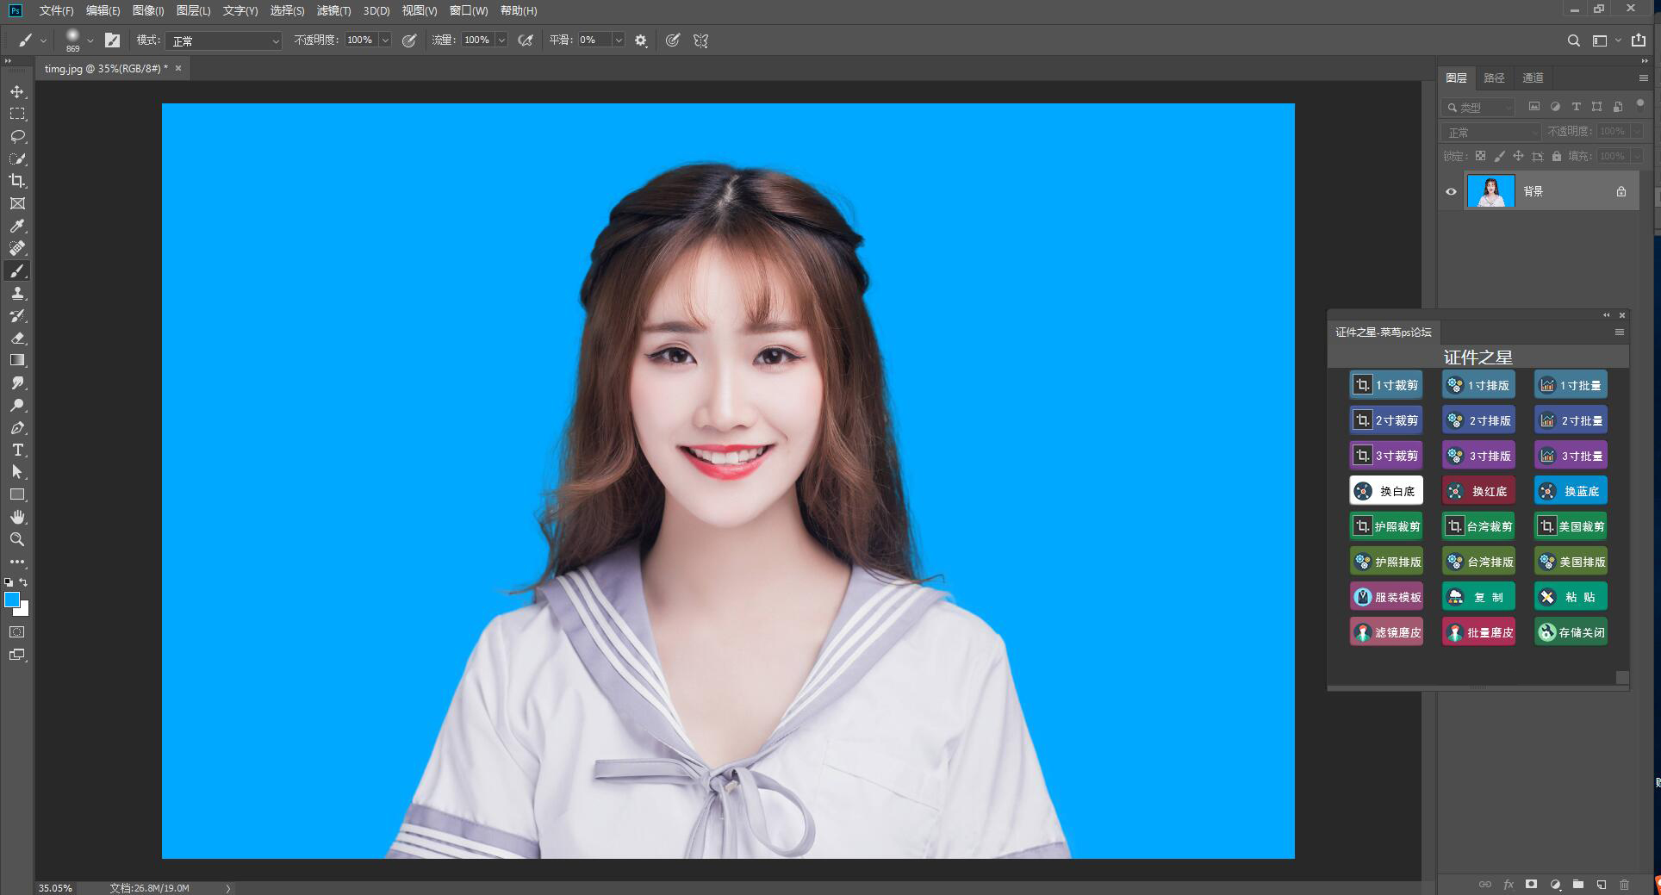Click the 换蓝底 button
The height and width of the screenshot is (895, 1661).
click(x=1571, y=491)
